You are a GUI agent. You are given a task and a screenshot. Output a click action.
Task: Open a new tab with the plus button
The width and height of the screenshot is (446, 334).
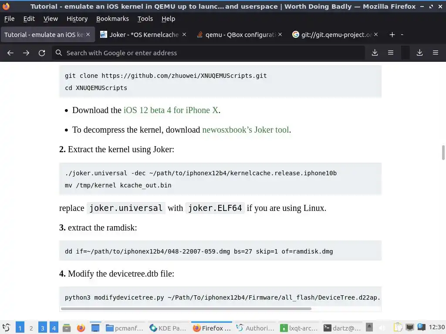click(392, 35)
